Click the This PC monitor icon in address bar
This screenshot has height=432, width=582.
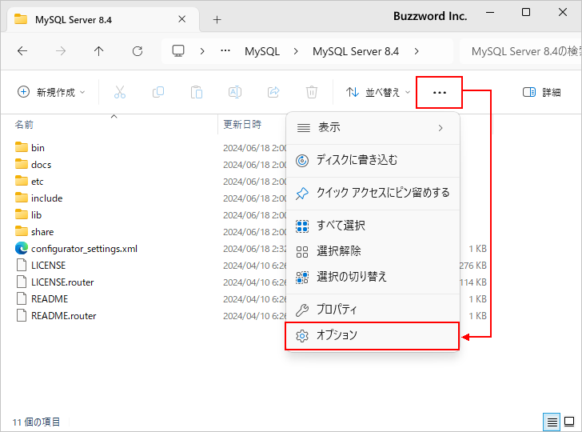click(x=178, y=51)
